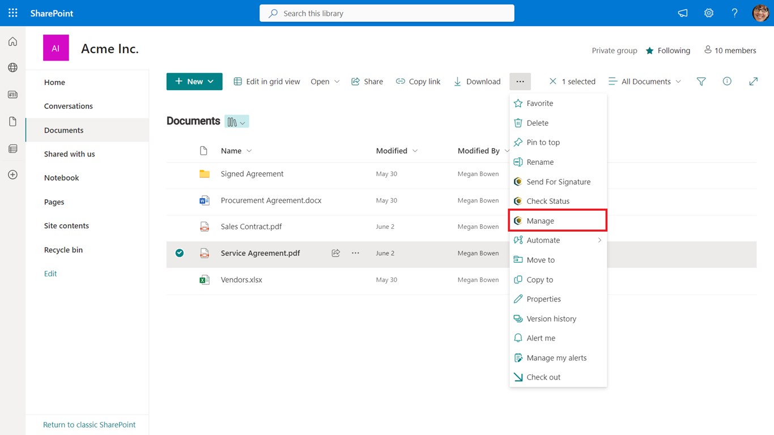Screen dimensions: 774x435
Task: Open the app launcher waffle icon
Action: pyautogui.click(x=12, y=13)
